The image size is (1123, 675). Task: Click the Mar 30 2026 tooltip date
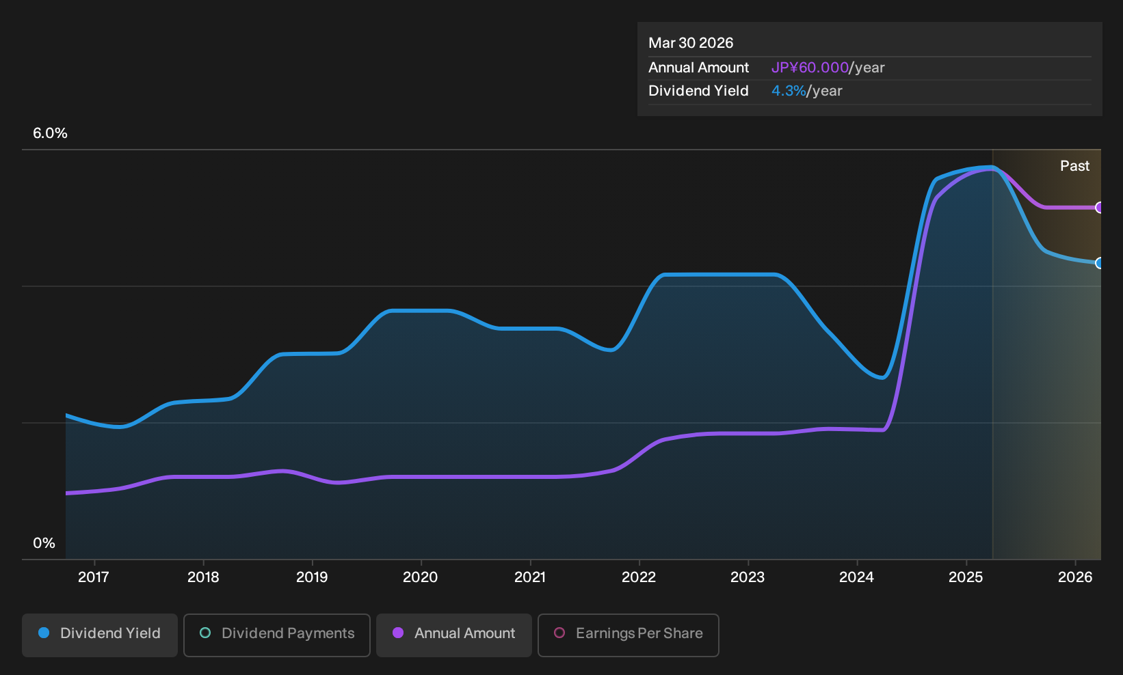[691, 43]
